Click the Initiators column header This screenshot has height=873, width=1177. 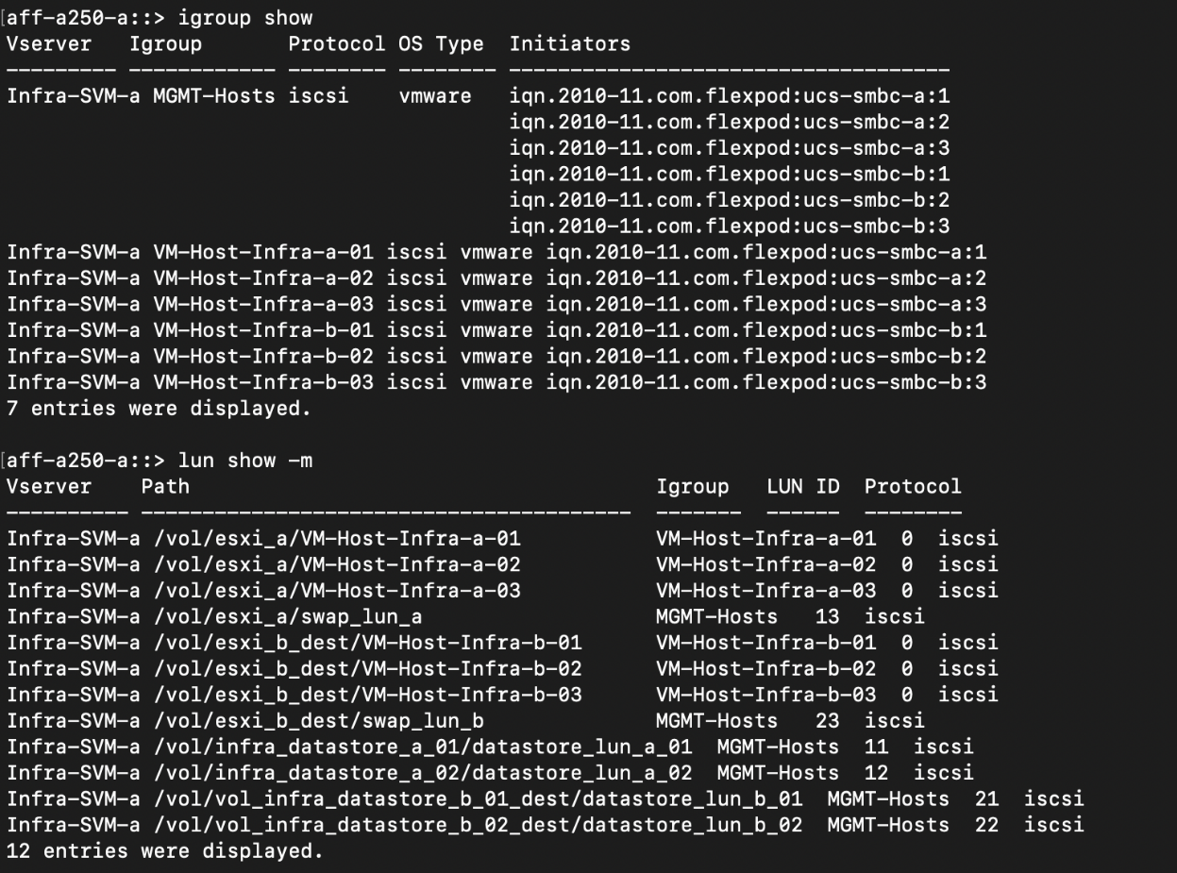(569, 43)
